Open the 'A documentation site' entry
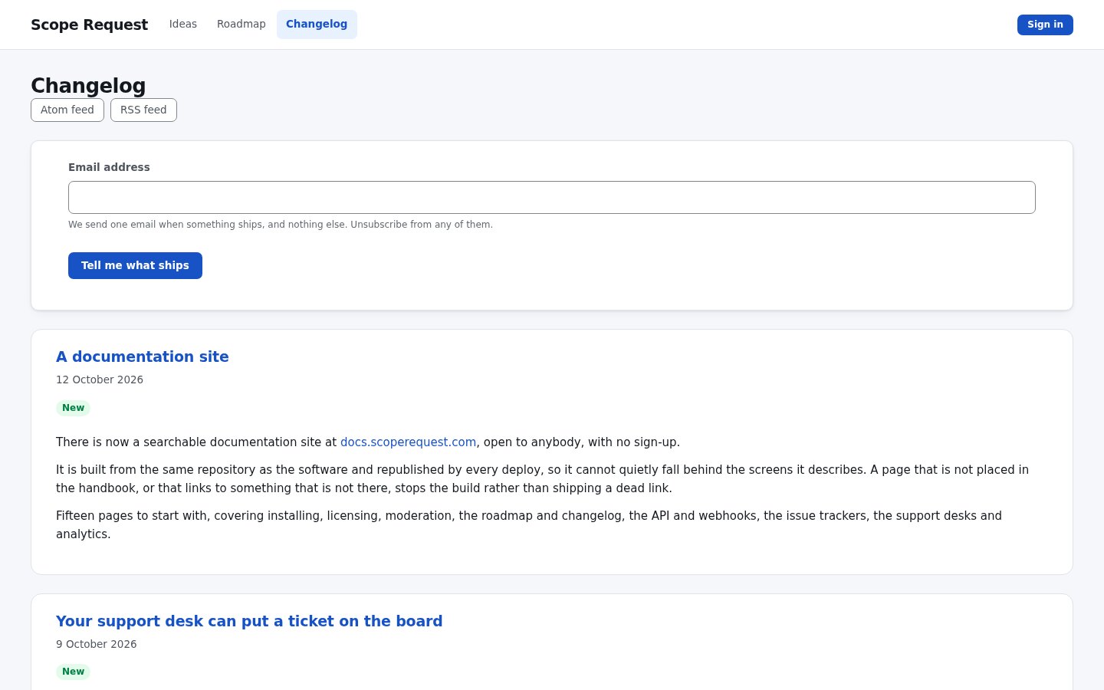This screenshot has width=1104, height=690. 143,356
